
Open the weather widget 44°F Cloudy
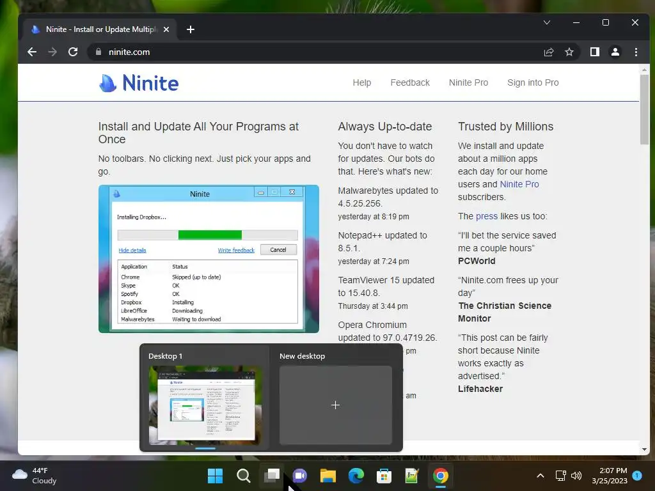(35, 476)
